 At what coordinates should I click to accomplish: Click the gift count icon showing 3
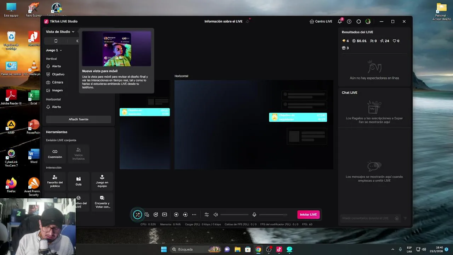345,48
